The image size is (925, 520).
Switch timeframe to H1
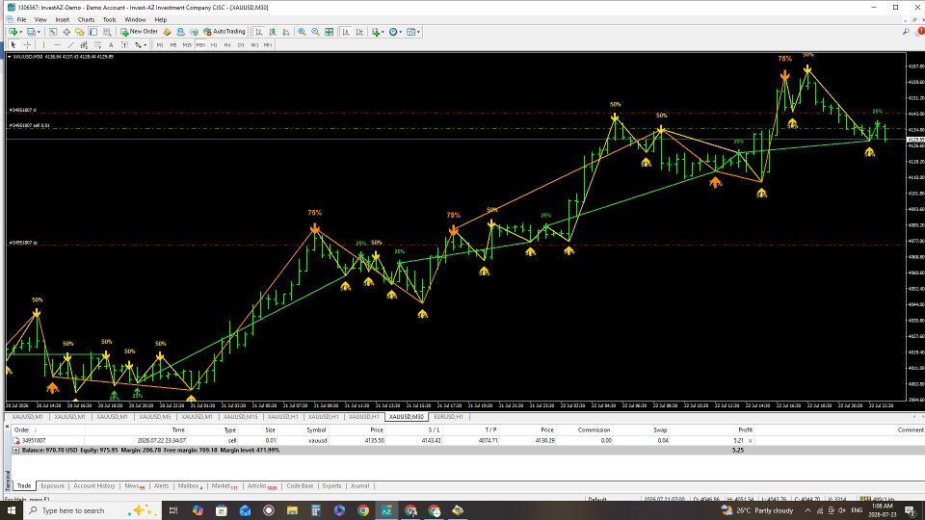(x=214, y=45)
